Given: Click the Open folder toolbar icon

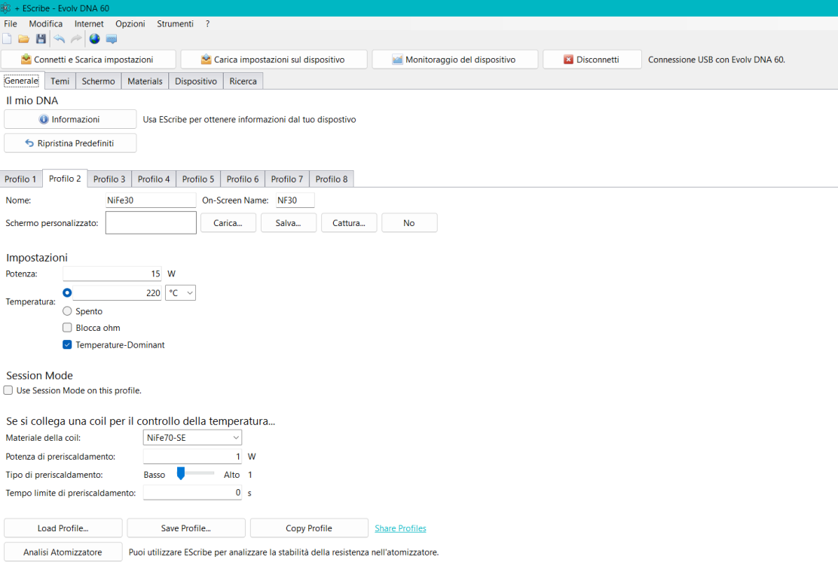Looking at the screenshot, I should click(x=23, y=39).
